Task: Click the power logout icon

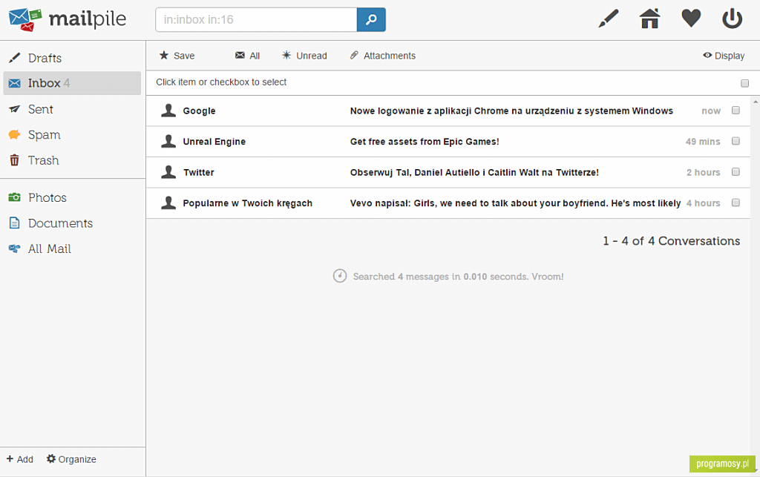Action: [x=732, y=19]
